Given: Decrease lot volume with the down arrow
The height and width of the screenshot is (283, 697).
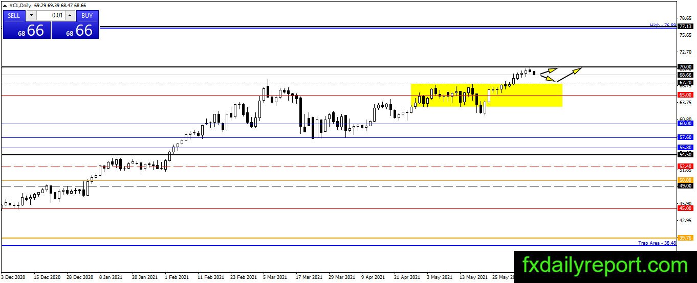Looking at the screenshot, I should click(31, 15).
